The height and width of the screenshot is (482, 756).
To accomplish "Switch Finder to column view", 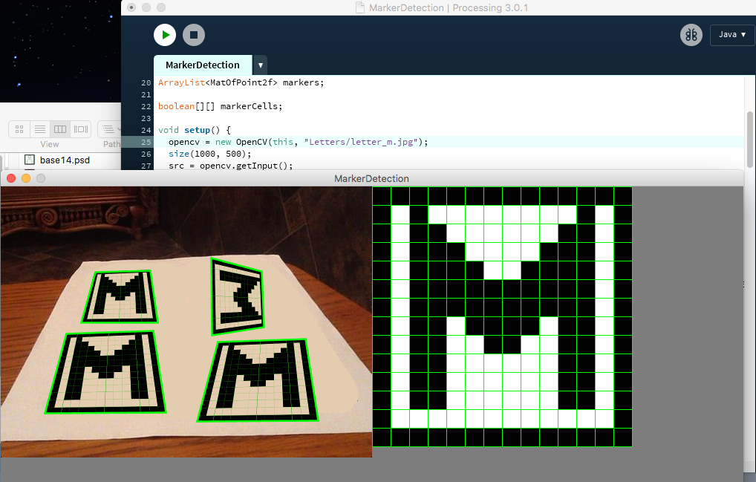I will coord(60,129).
